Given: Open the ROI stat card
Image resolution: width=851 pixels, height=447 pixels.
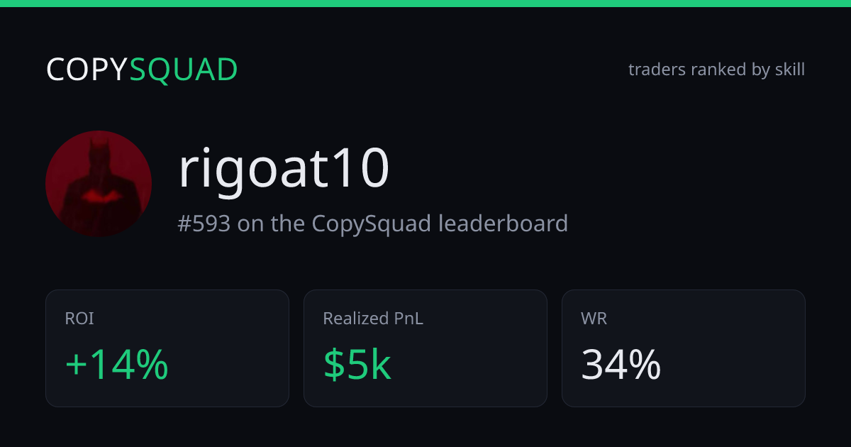Looking at the screenshot, I should pyautogui.click(x=167, y=348).
